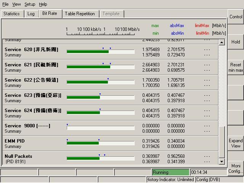Open the File menu

5,4
